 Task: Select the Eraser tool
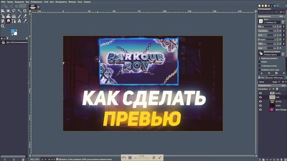[25, 16]
